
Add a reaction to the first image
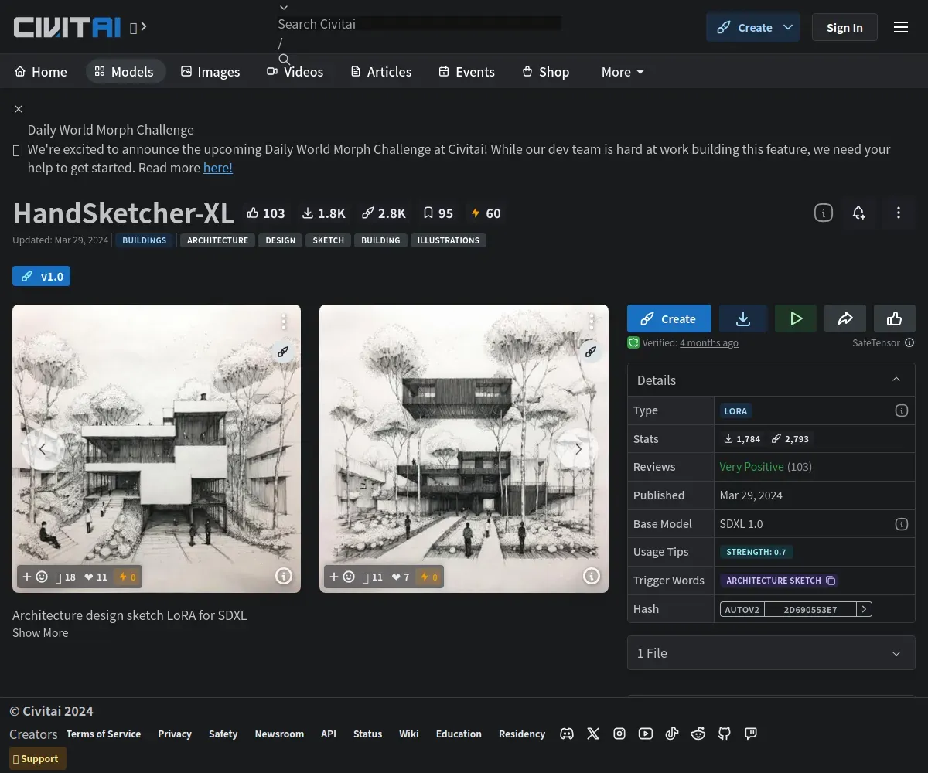click(x=35, y=577)
